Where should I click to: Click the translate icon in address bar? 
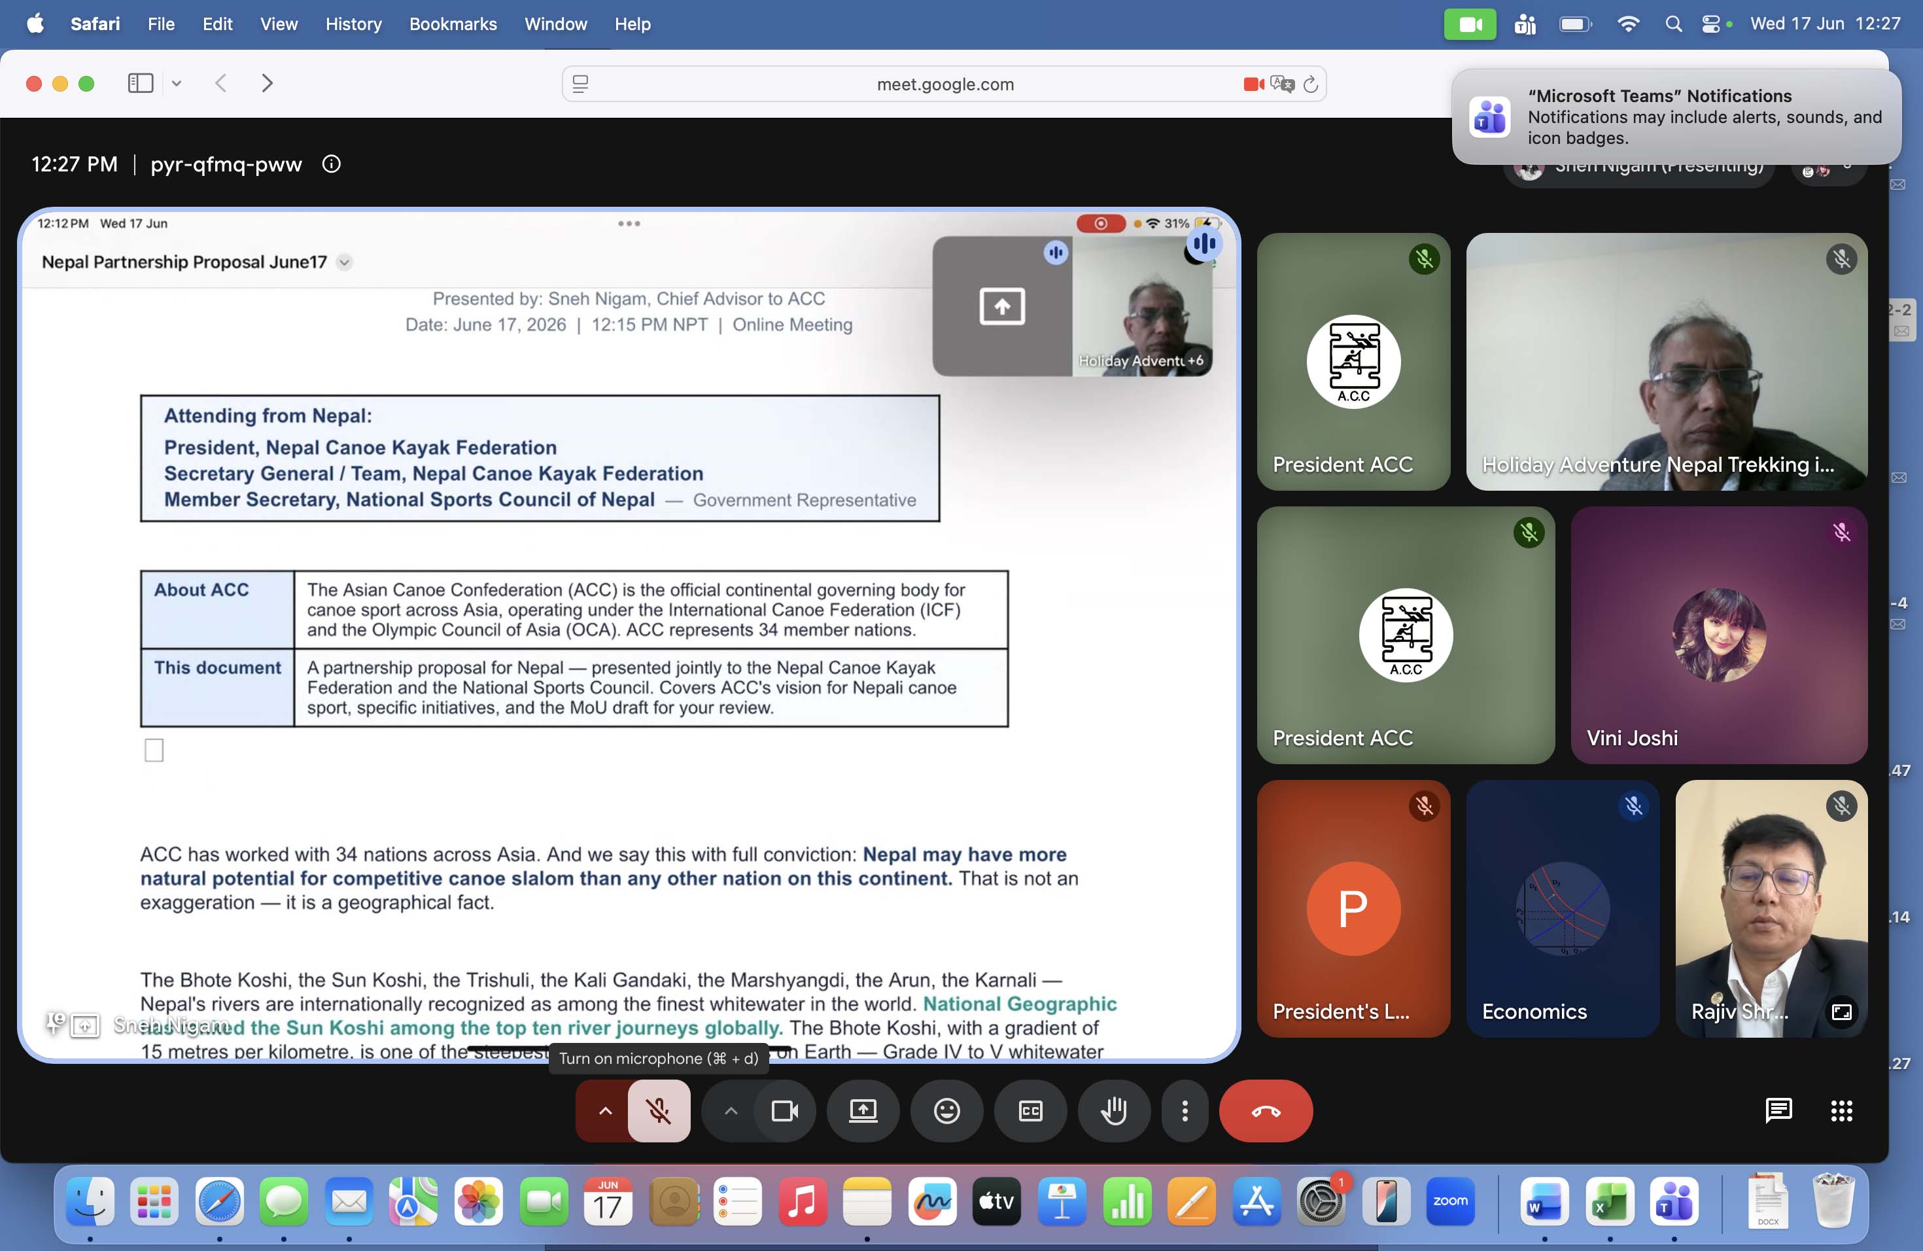click(x=1281, y=84)
